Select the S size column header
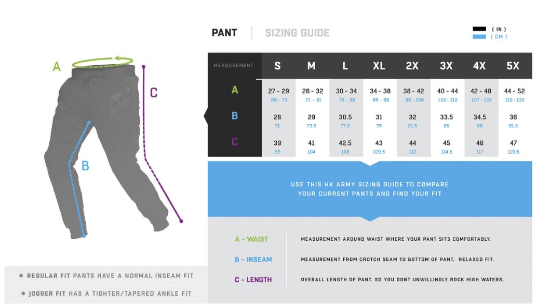 pyautogui.click(x=277, y=66)
